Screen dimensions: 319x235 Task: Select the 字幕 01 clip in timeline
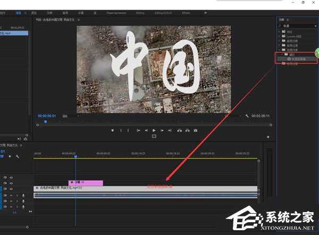click(x=86, y=183)
